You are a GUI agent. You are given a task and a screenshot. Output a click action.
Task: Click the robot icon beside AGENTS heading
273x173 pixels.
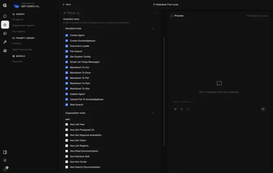tap(14, 14)
